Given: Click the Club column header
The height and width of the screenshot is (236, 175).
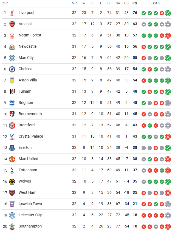Looking at the screenshot, I should pyautogui.click(x=5, y=3).
